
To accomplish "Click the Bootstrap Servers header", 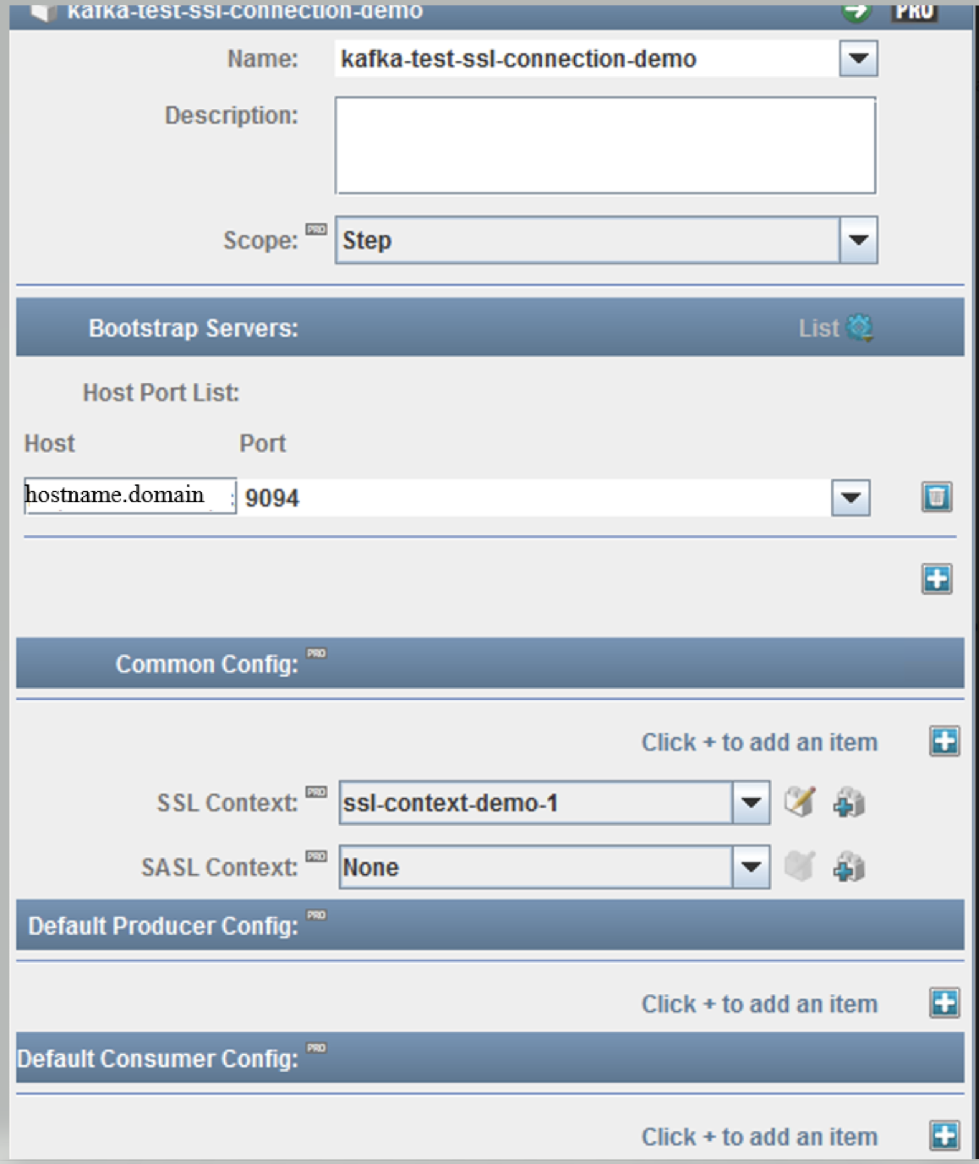I will 489,327.
